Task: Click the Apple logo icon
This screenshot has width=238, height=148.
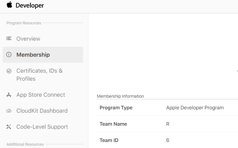Action: (9, 5)
